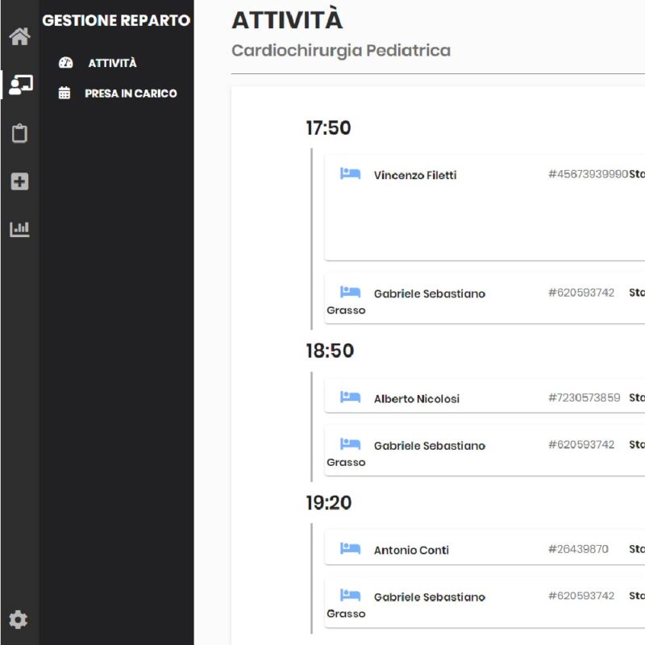The image size is (645, 645).
Task: Click the medical plus icon in sidebar
Action: tap(19, 181)
